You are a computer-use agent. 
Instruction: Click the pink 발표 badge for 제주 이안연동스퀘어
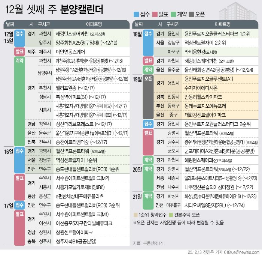19,51
